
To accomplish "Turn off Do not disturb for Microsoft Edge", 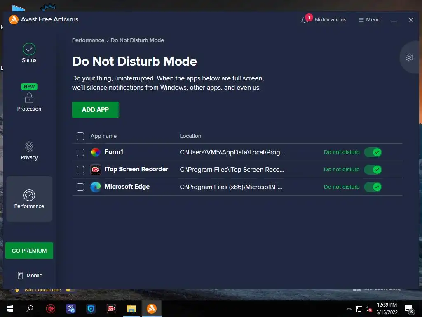I will pos(373,187).
